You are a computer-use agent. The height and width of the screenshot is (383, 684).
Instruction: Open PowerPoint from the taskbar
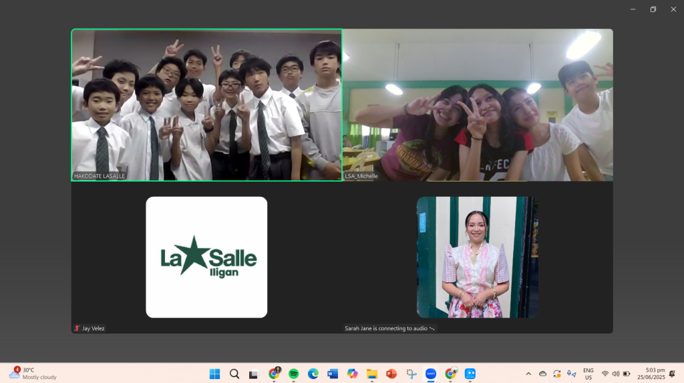[391, 374]
